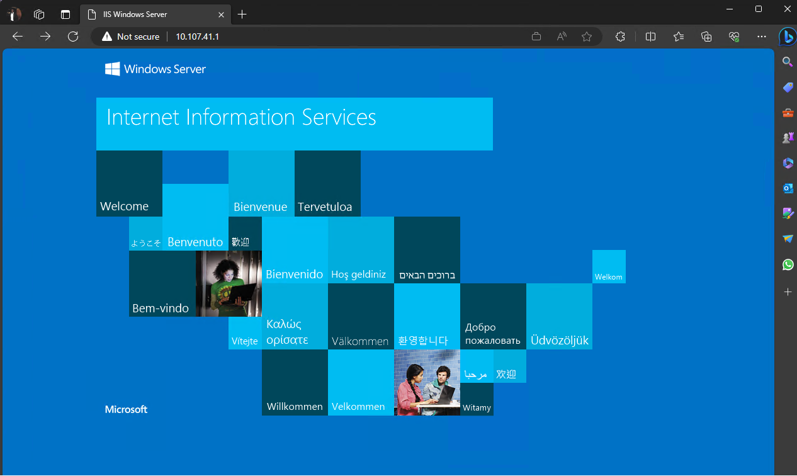797x476 pixels.
Task: Click the Bienvenido tile
Action: tap(295, 250)
